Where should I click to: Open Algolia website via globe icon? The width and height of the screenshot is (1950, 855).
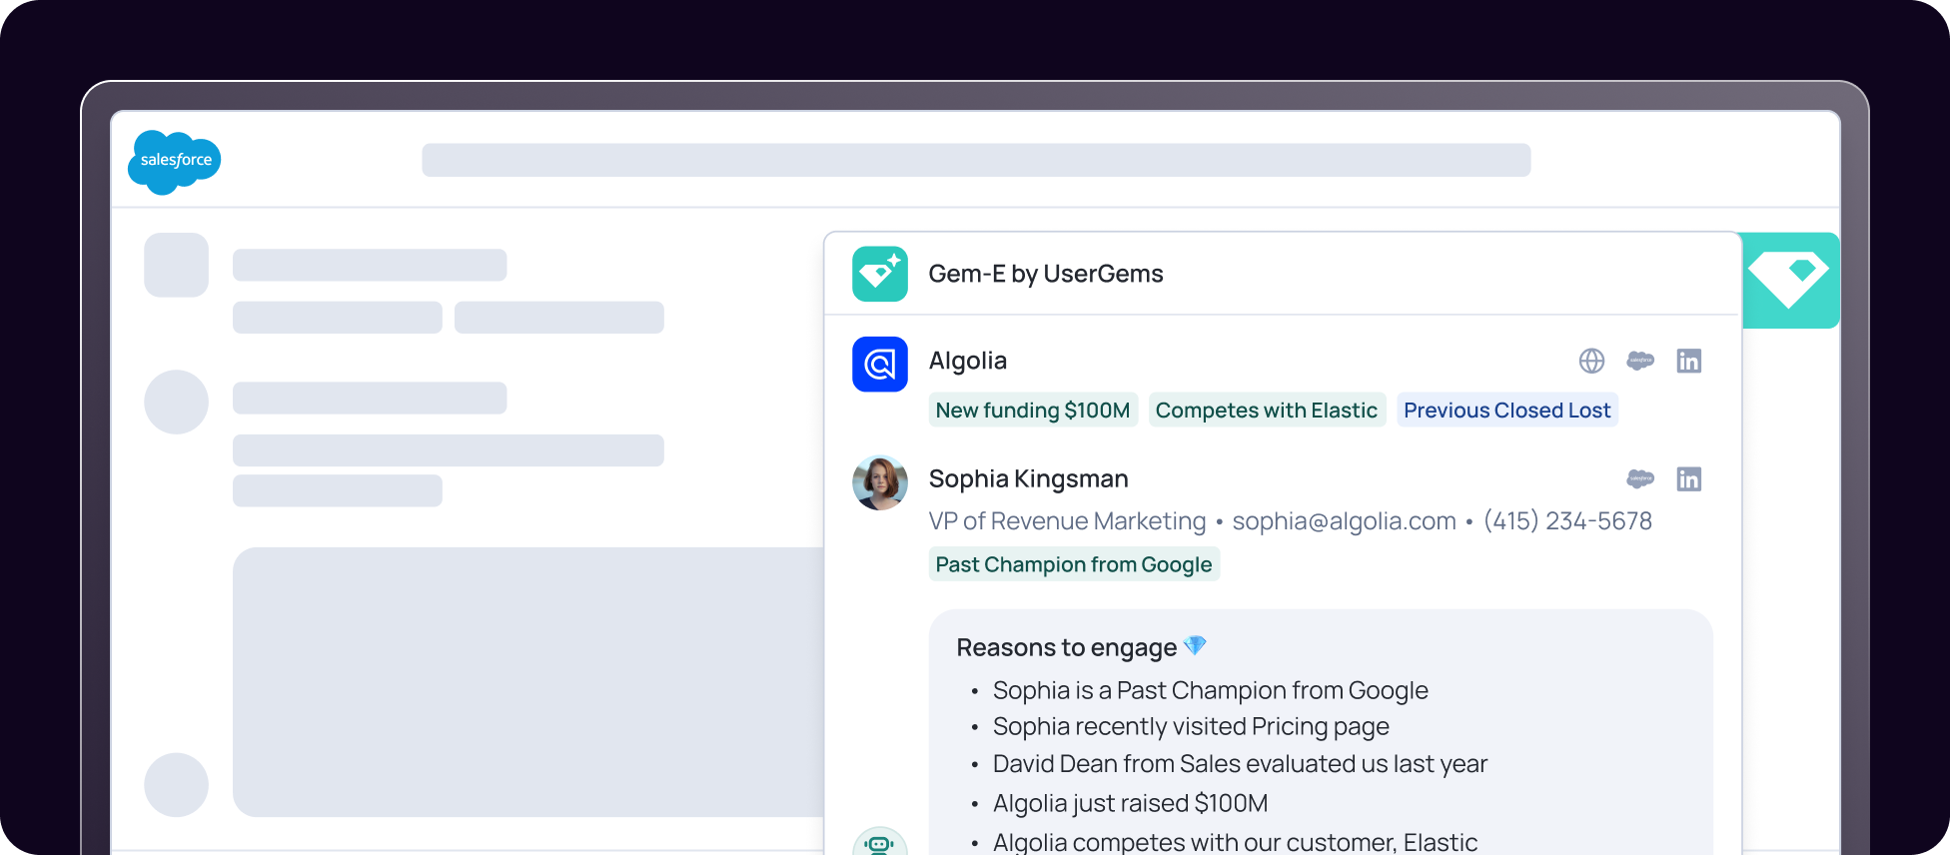1591,361
